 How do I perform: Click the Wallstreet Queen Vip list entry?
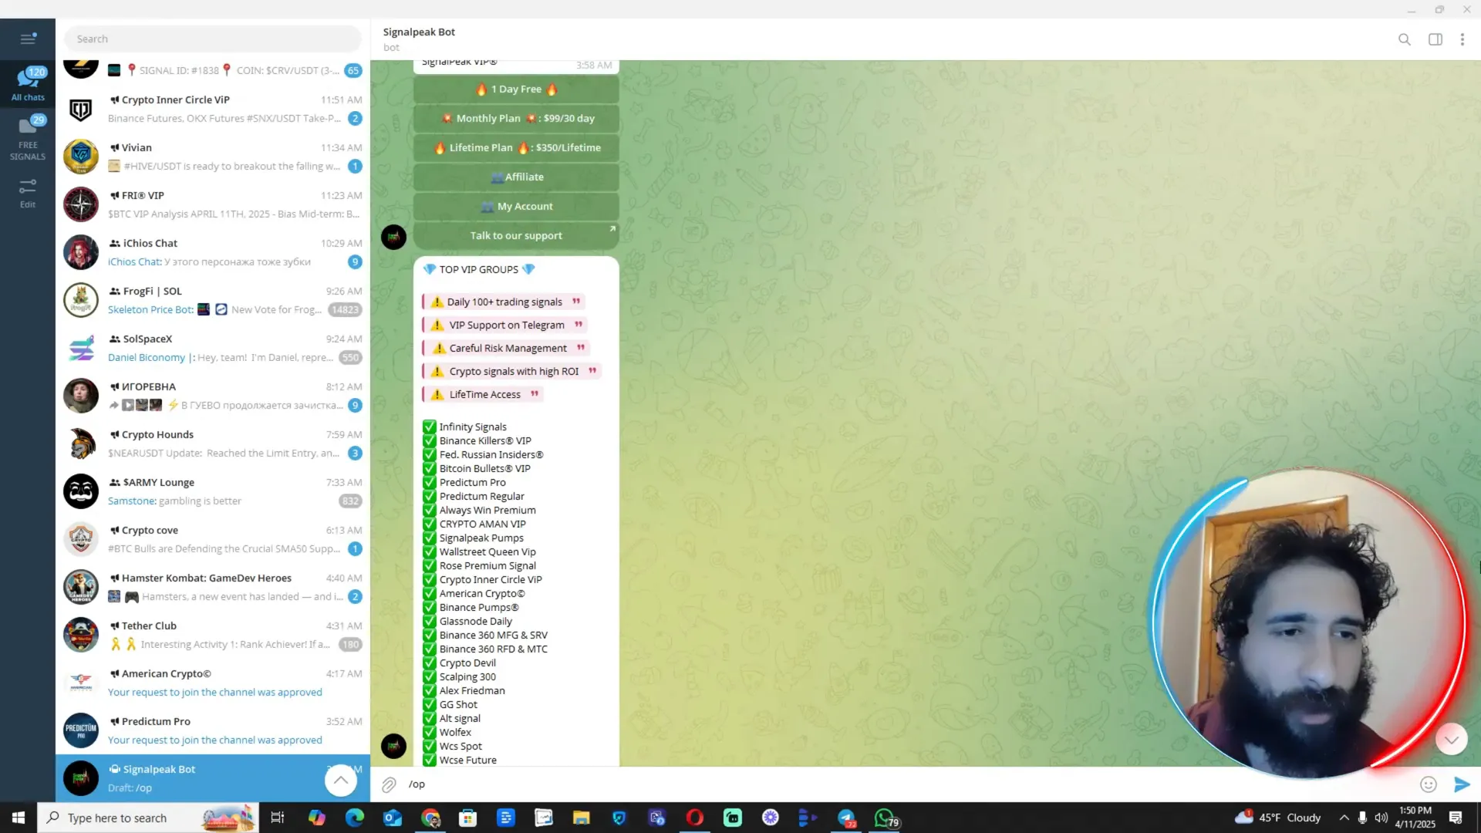(x=487, y=552)
